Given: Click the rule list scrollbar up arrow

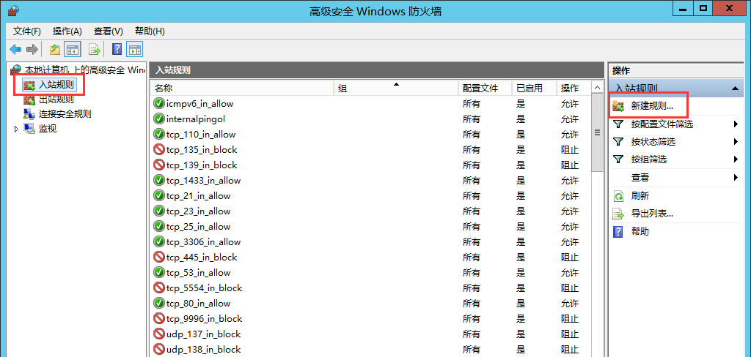Looking at the screenshot, I should 597,88.
